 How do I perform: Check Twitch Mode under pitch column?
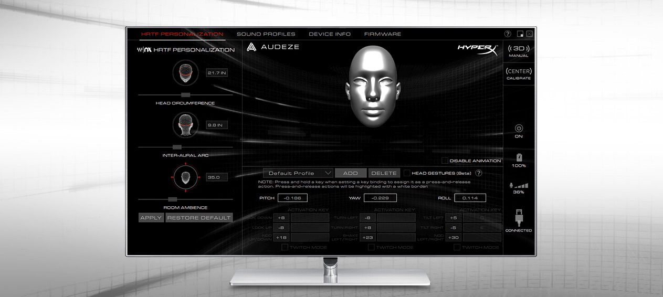click(x=285, y=247)
